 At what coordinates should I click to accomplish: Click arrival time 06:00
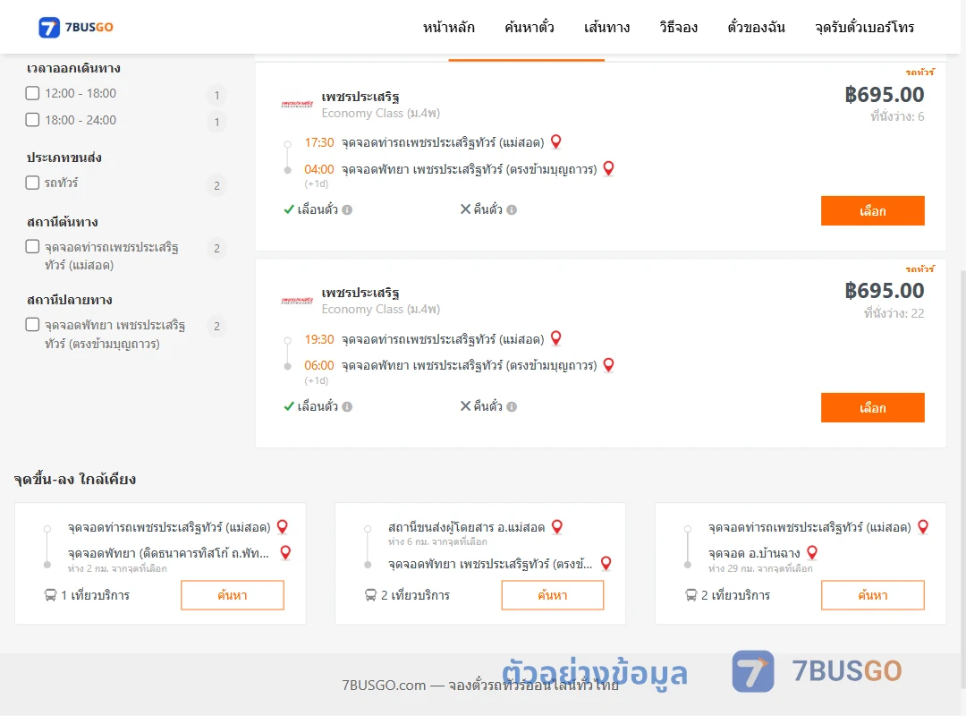coord(319,365)
